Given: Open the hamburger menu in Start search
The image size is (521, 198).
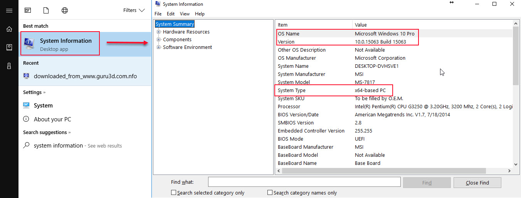Looking at the screenshot, I should (x=9, y=10).
